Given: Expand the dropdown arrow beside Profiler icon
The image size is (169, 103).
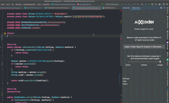Looking at the screenshot, I should 135,5.
